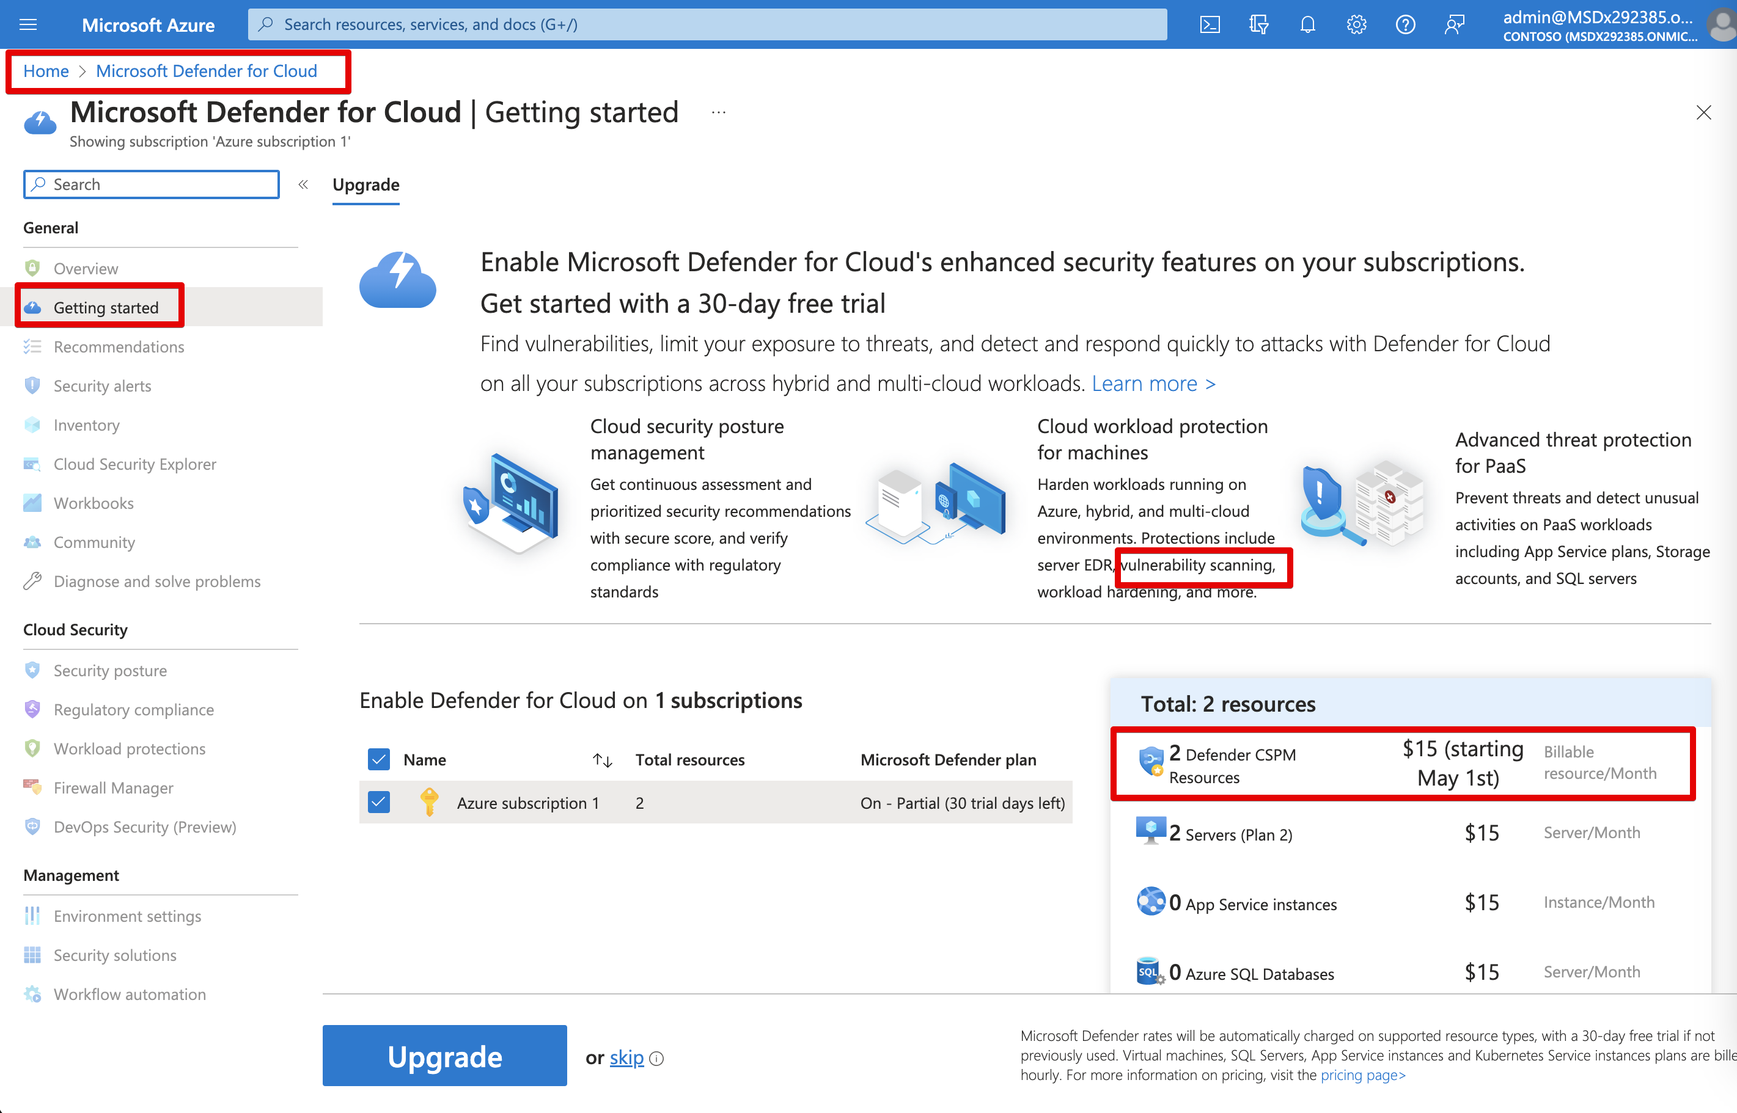Click the info icon next to skip
The height and width of the screenshot is (1113, 1737).
point(656,1059)
